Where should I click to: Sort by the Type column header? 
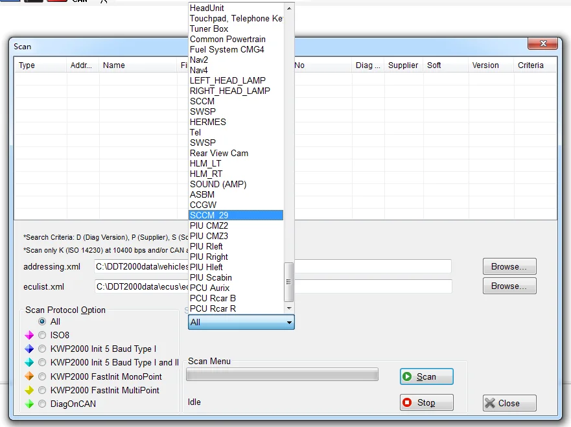[40, 65]
